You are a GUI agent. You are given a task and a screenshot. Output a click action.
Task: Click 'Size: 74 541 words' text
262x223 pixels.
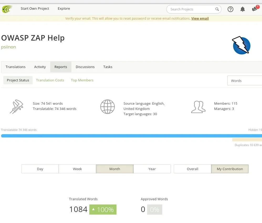[48, 103]
